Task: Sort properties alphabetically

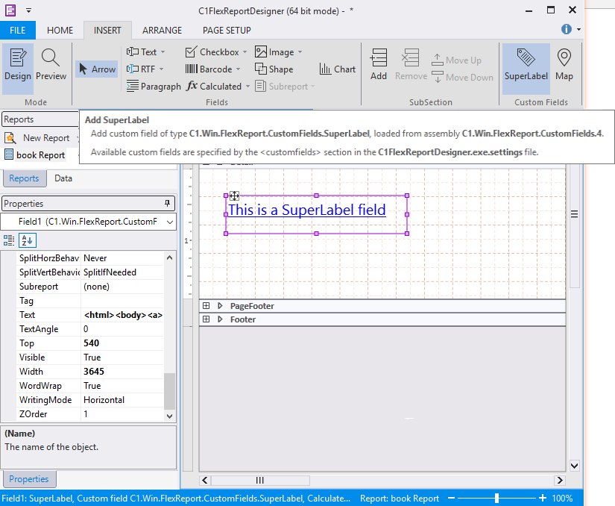Action: pos(28,240)
